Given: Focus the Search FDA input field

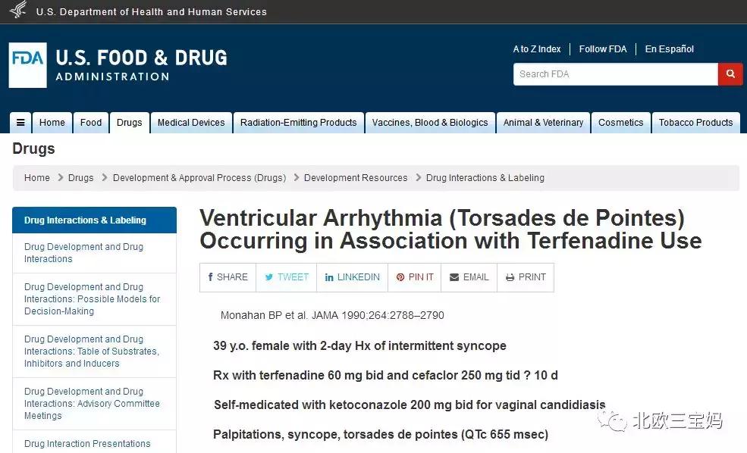Looking at the screenshot, I should 615,74.
